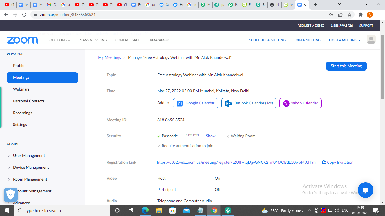
Task: Open the chat help bubble
Action: [x=366, y=190]
